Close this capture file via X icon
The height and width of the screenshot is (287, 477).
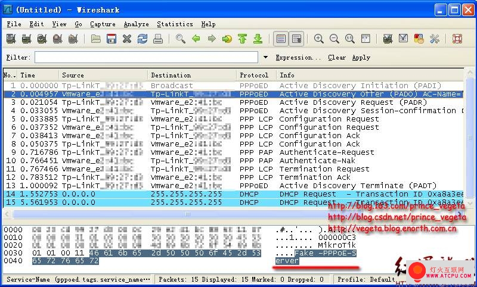[x=127, y=39]
